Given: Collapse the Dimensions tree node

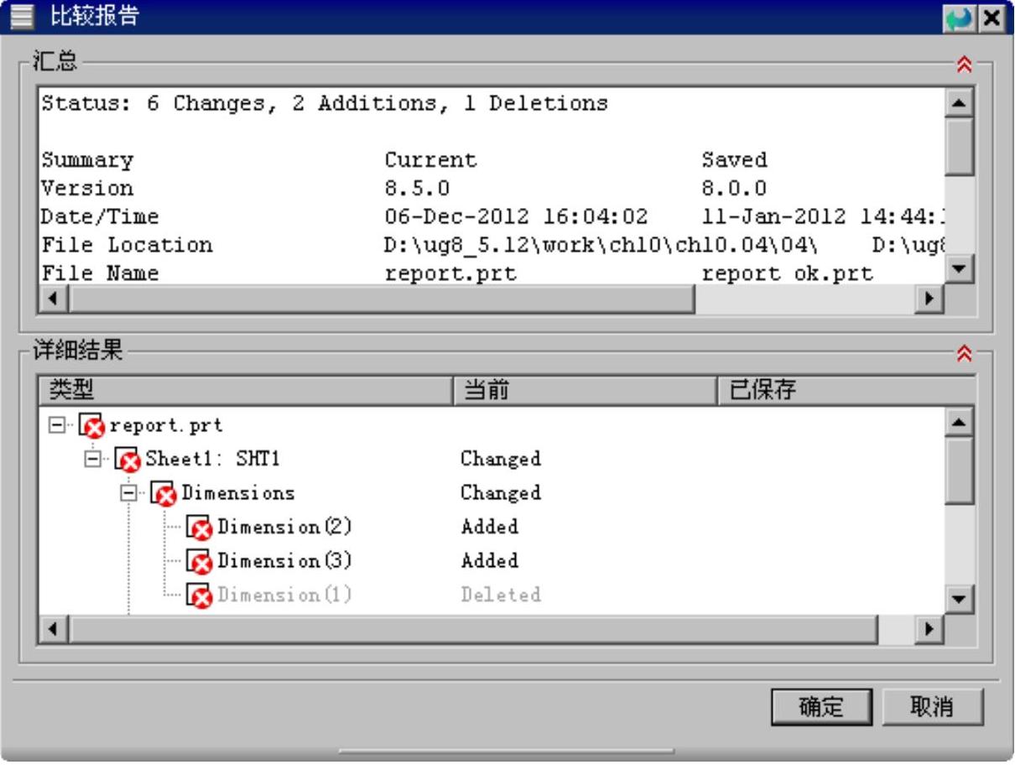Looking at the screenshot, I should (128, 493).
